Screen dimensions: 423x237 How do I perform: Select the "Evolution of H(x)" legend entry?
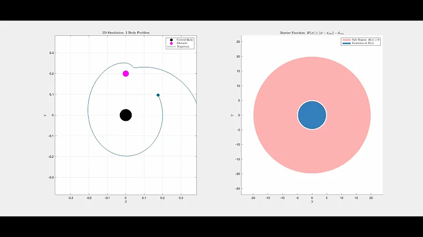coord(363,43)
